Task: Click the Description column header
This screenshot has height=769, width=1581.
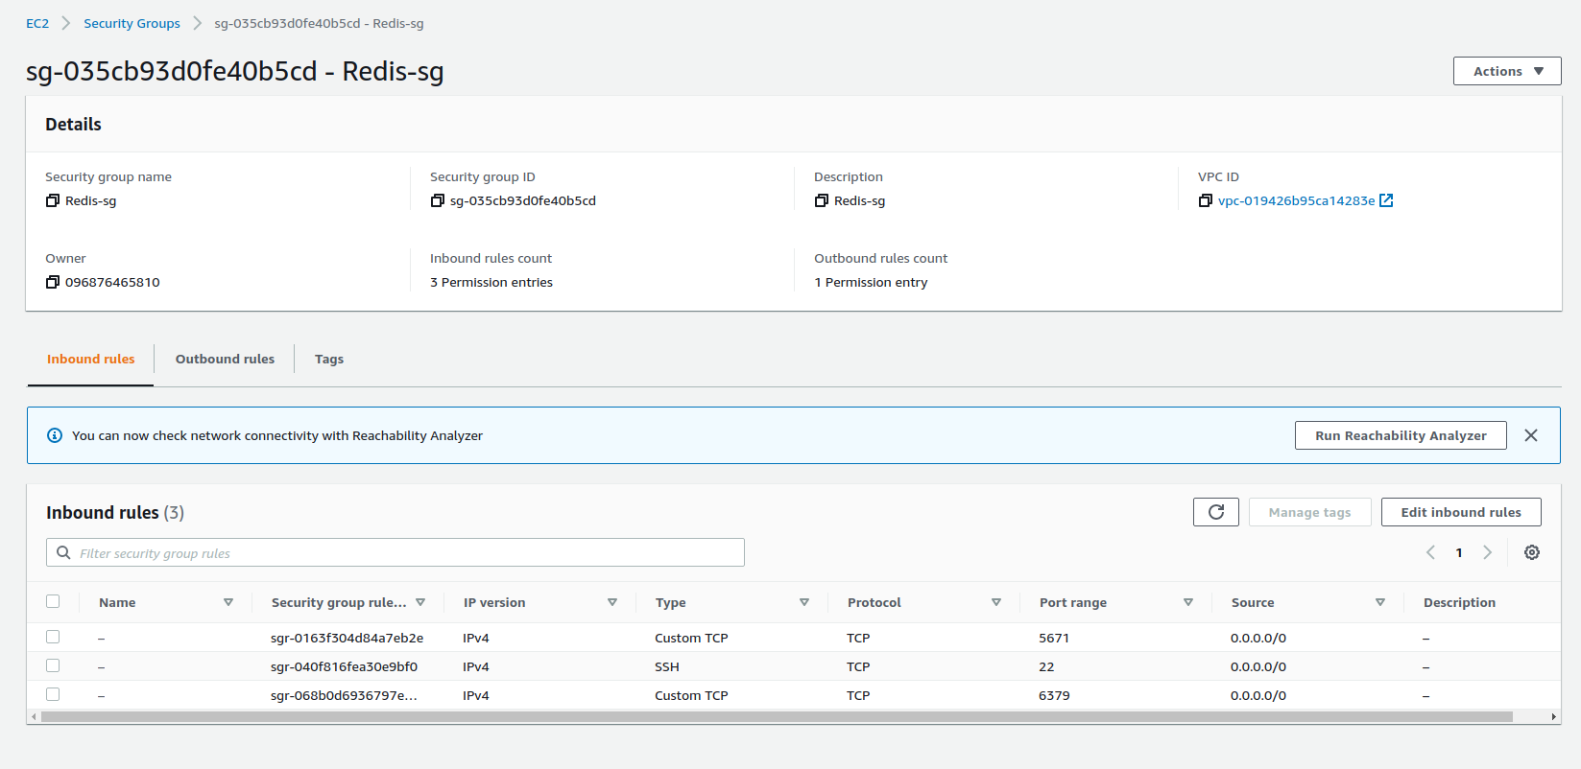Action: (1459, 602)
